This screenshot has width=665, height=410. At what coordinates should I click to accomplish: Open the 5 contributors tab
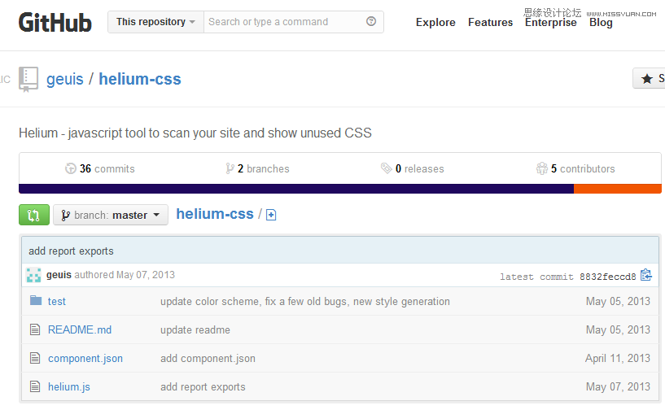[575, 168]
